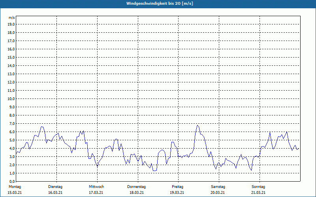Viewport: 316px width, 197px height.
Task: Click the 10,0 axis label
Action: pos(11,99)
